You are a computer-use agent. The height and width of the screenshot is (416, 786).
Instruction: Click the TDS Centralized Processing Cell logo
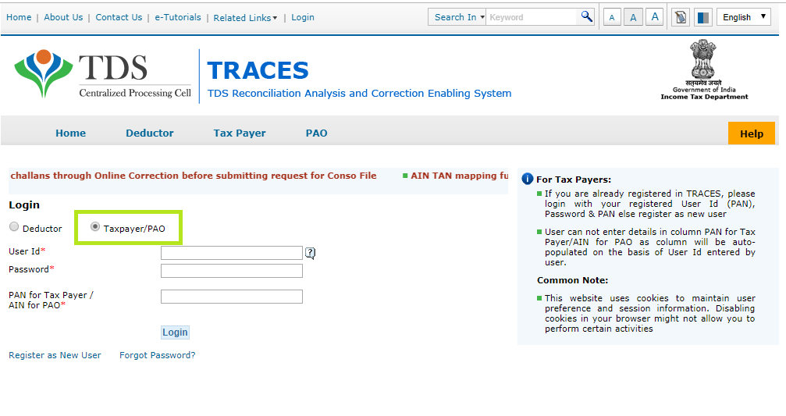103,74
